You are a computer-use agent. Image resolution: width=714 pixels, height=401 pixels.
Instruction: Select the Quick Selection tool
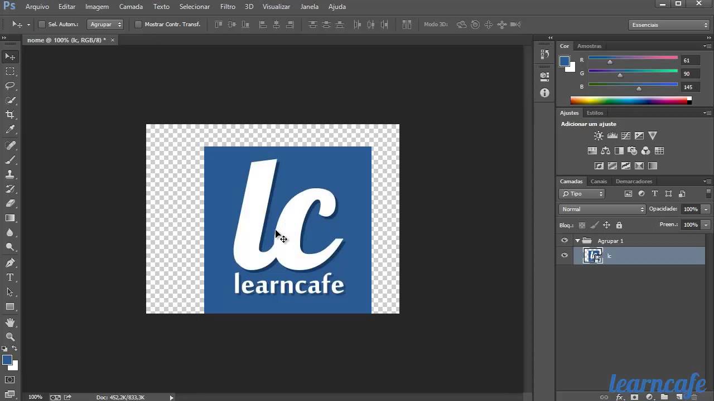[10, 100]
